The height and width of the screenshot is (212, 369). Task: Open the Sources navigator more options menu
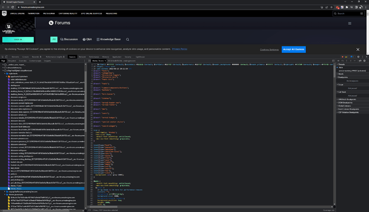click(x=84, y=61)
